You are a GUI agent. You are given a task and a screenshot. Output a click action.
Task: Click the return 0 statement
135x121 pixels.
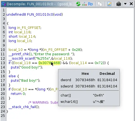point(18,94)
